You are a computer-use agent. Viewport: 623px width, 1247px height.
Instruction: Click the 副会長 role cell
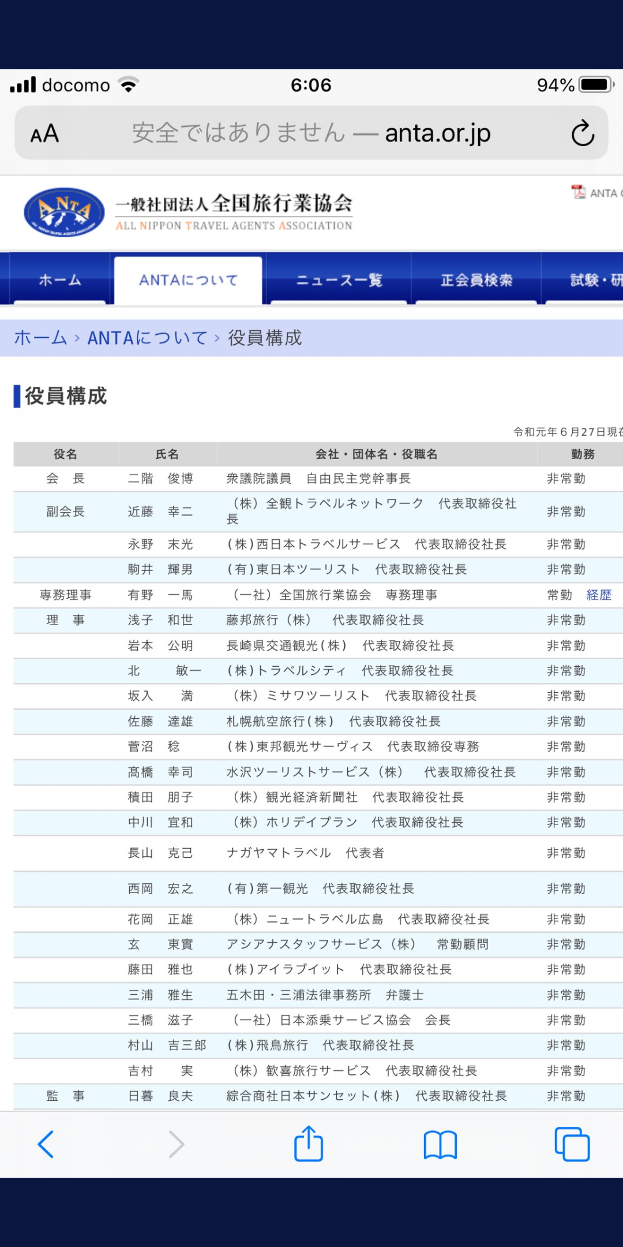[66, 512]
